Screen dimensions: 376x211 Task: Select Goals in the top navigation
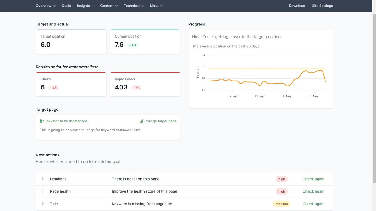click(x=66, y=6)
